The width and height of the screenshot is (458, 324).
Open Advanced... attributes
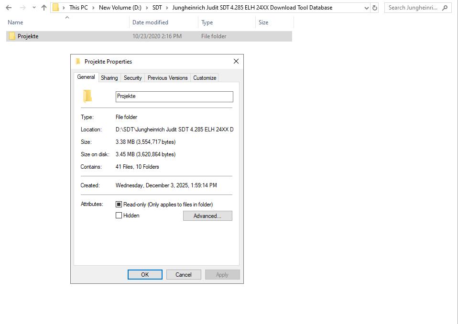207,216
